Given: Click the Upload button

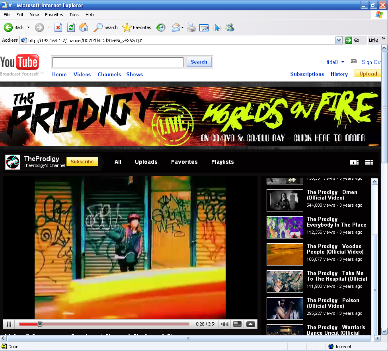Looking at the screenshot, I should [368, 74].
